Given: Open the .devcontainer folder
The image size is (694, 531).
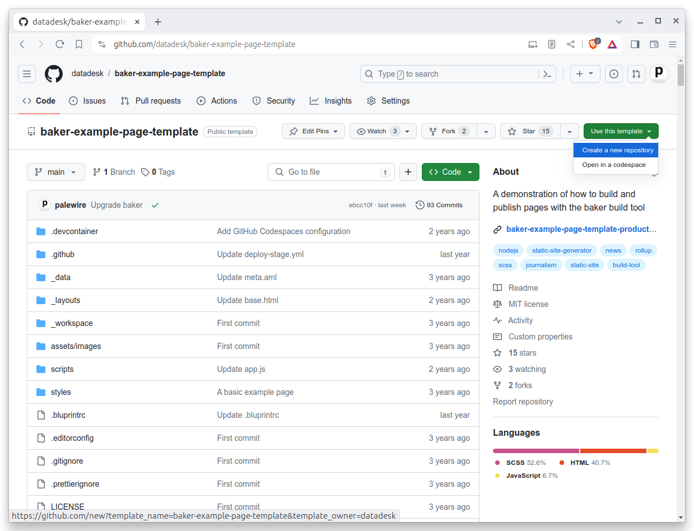Looking at the screenshot, I should coord(74,231).
